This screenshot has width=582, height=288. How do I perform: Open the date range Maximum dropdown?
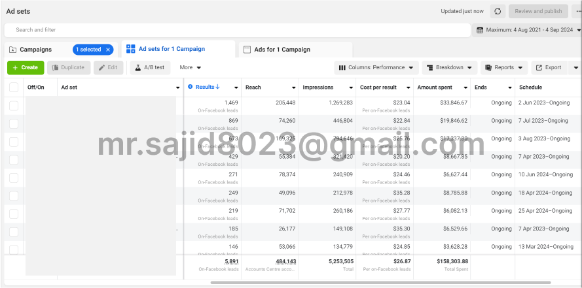(526, 30)
